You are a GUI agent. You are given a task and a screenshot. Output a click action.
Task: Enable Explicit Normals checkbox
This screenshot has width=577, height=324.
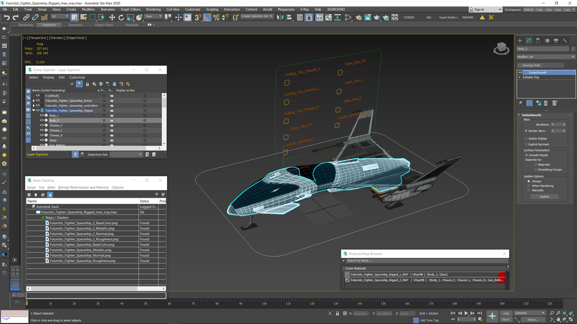point(526,144)
